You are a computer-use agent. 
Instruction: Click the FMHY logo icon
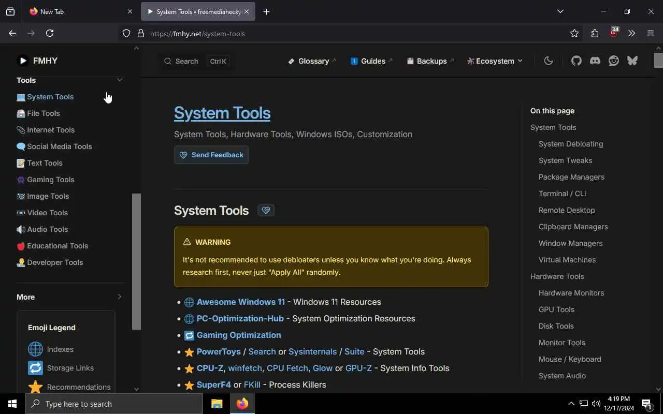point(23,61)
